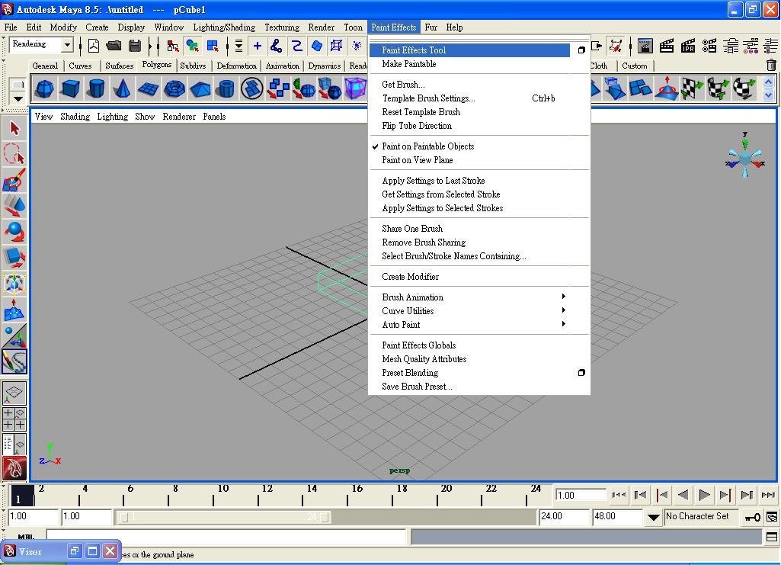Click the animation range slider bar
This screenshot has width=781, height=565.
(223, 517)
